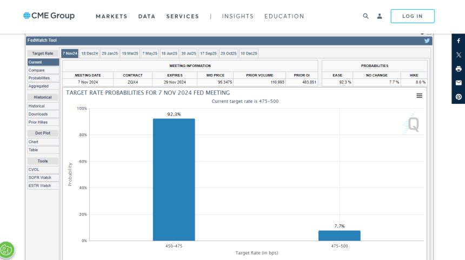
Task: Select the 18 Dec24 meeting tab
Action: pos(90,54)
